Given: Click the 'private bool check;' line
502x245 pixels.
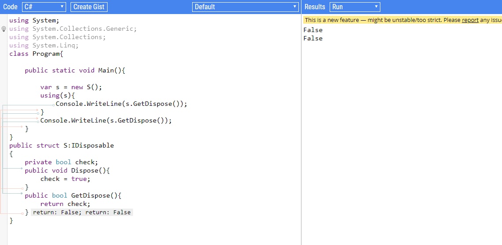Looking at the screenshot, I should point(61,162).
